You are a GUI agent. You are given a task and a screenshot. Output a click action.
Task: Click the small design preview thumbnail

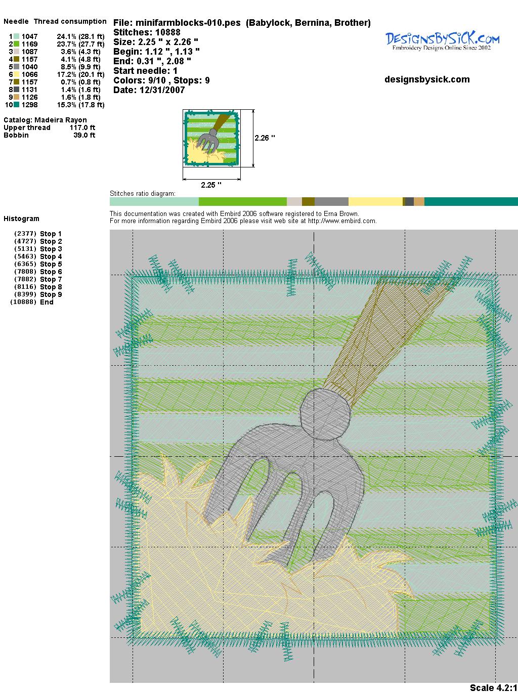(x=211, y=138)
